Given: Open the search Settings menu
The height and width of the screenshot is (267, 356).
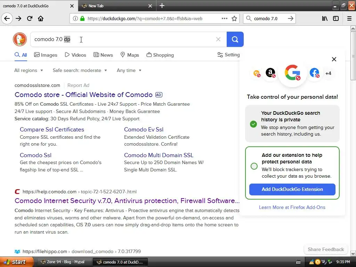Looking at the screenshot, I should (228, 55).
